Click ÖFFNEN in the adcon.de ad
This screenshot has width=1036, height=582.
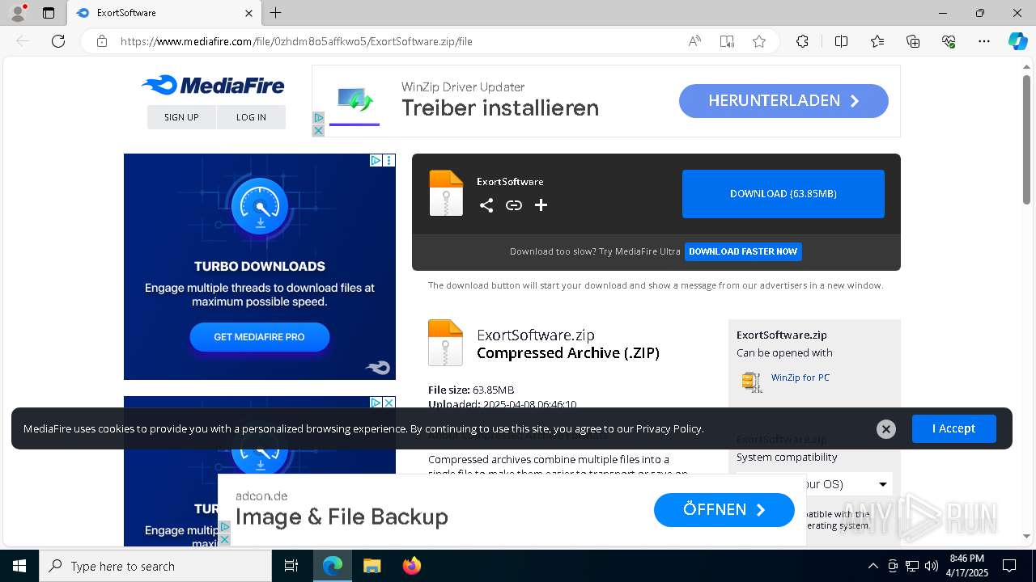(x=724, y=510)
